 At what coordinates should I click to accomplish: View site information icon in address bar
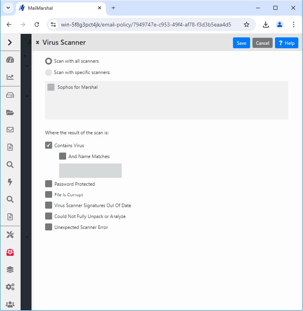click(53, 25)
